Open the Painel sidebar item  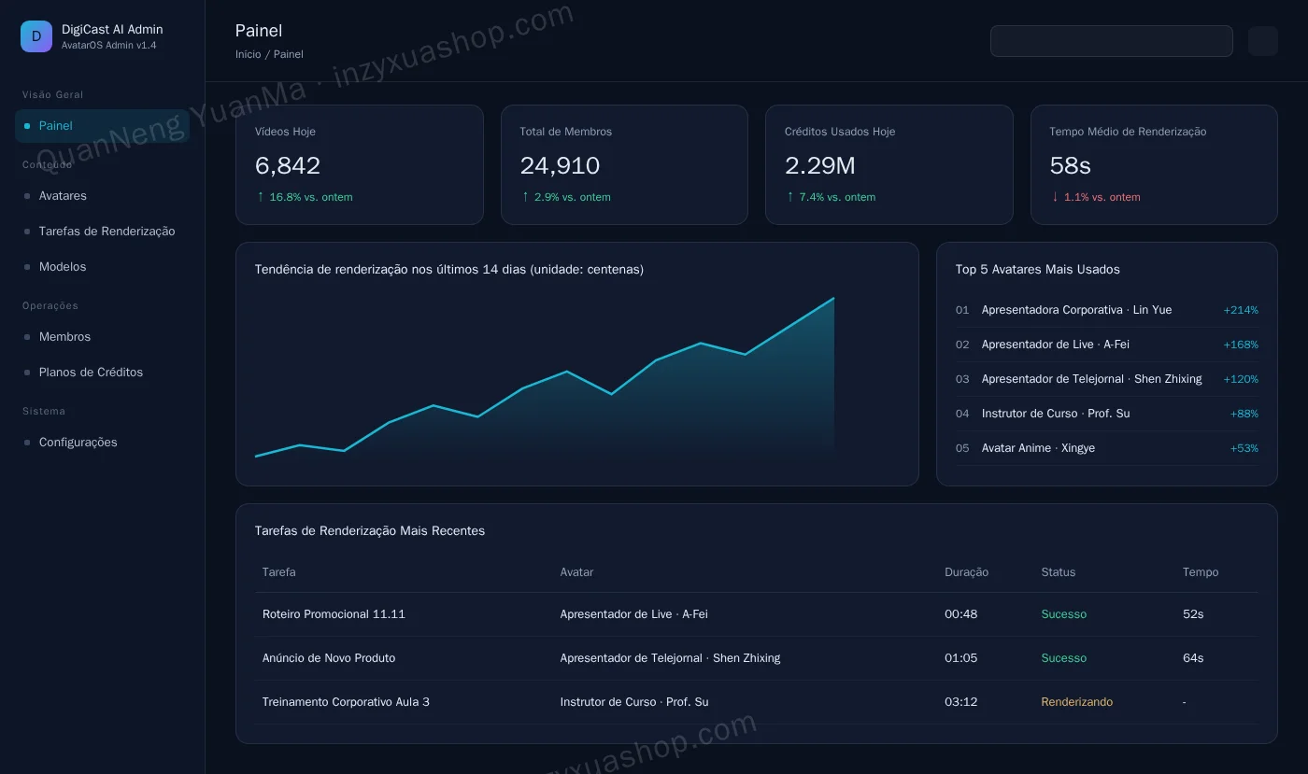point(102,126)
